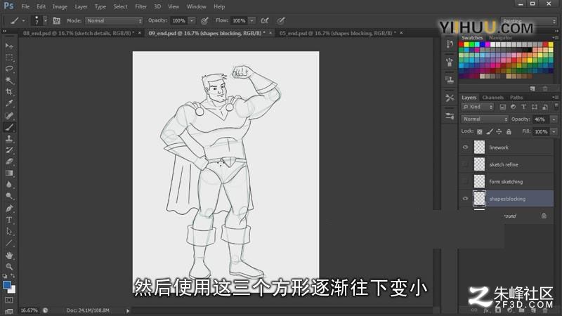Open the Brush panel toggle icon
The height and width of the screenshot is (316, 562).
56,21
